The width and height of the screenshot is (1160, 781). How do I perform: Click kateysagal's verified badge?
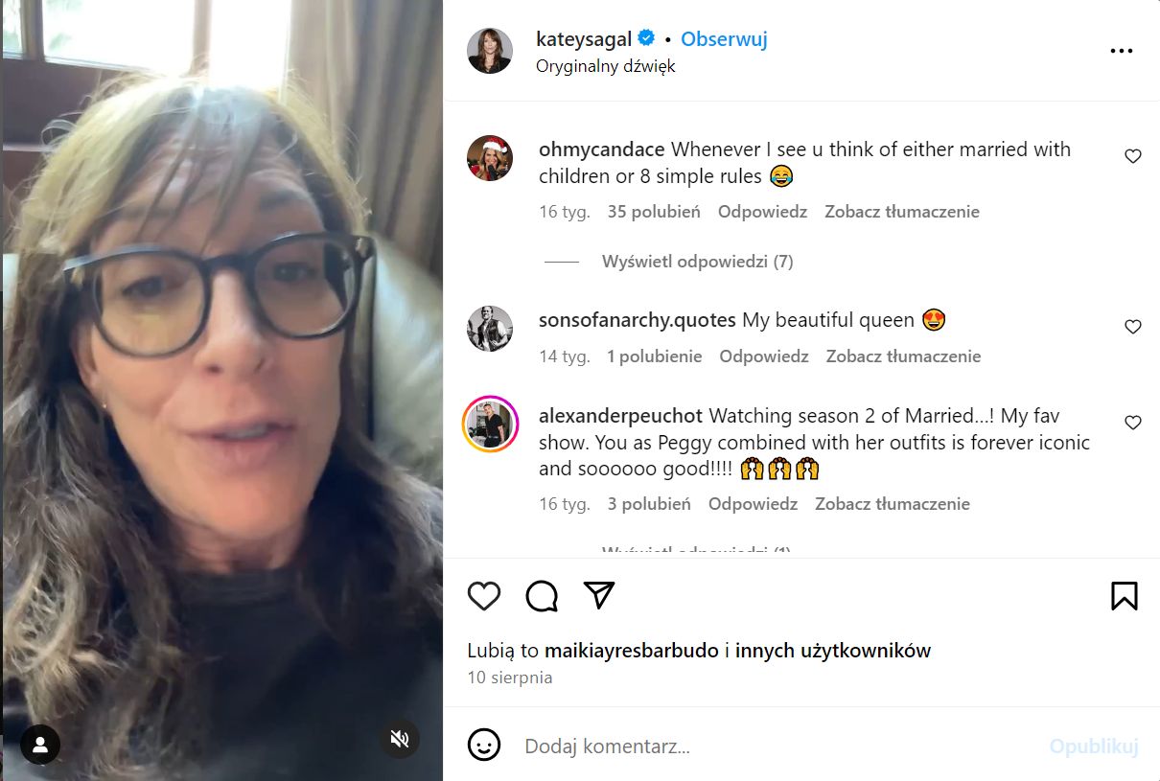(x=645, y=38)
